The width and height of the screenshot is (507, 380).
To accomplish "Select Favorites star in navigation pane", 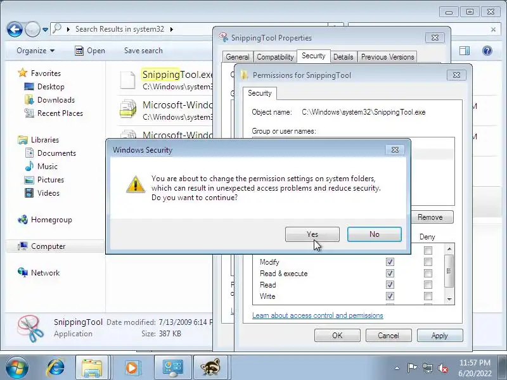I will tap(23, 73).
